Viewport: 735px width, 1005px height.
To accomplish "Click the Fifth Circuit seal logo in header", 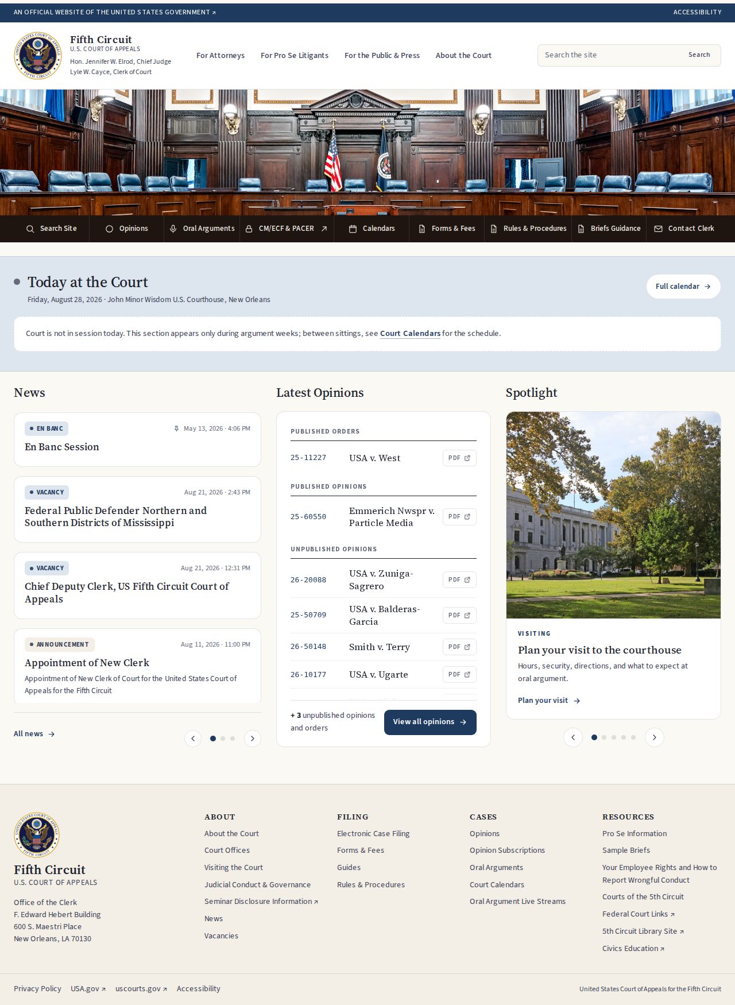I will coord(38,56).
